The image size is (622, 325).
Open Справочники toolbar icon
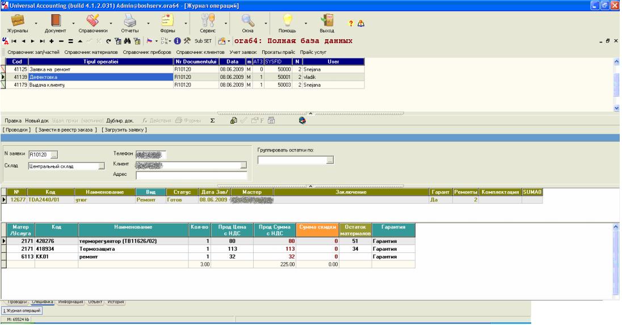(x=93, y=20)
